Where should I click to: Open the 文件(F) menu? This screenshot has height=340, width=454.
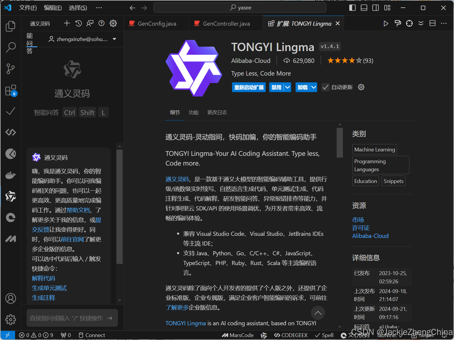point(28,8)
